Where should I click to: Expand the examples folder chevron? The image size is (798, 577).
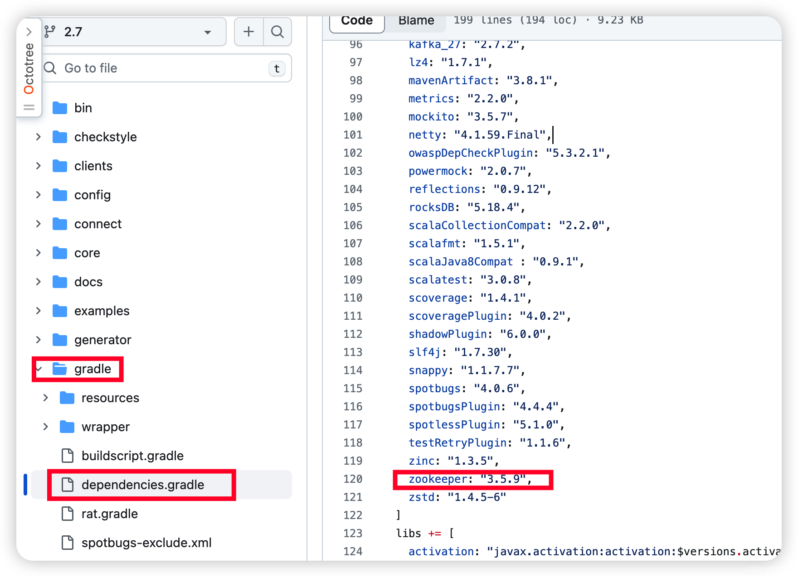[x=39, y=311]
